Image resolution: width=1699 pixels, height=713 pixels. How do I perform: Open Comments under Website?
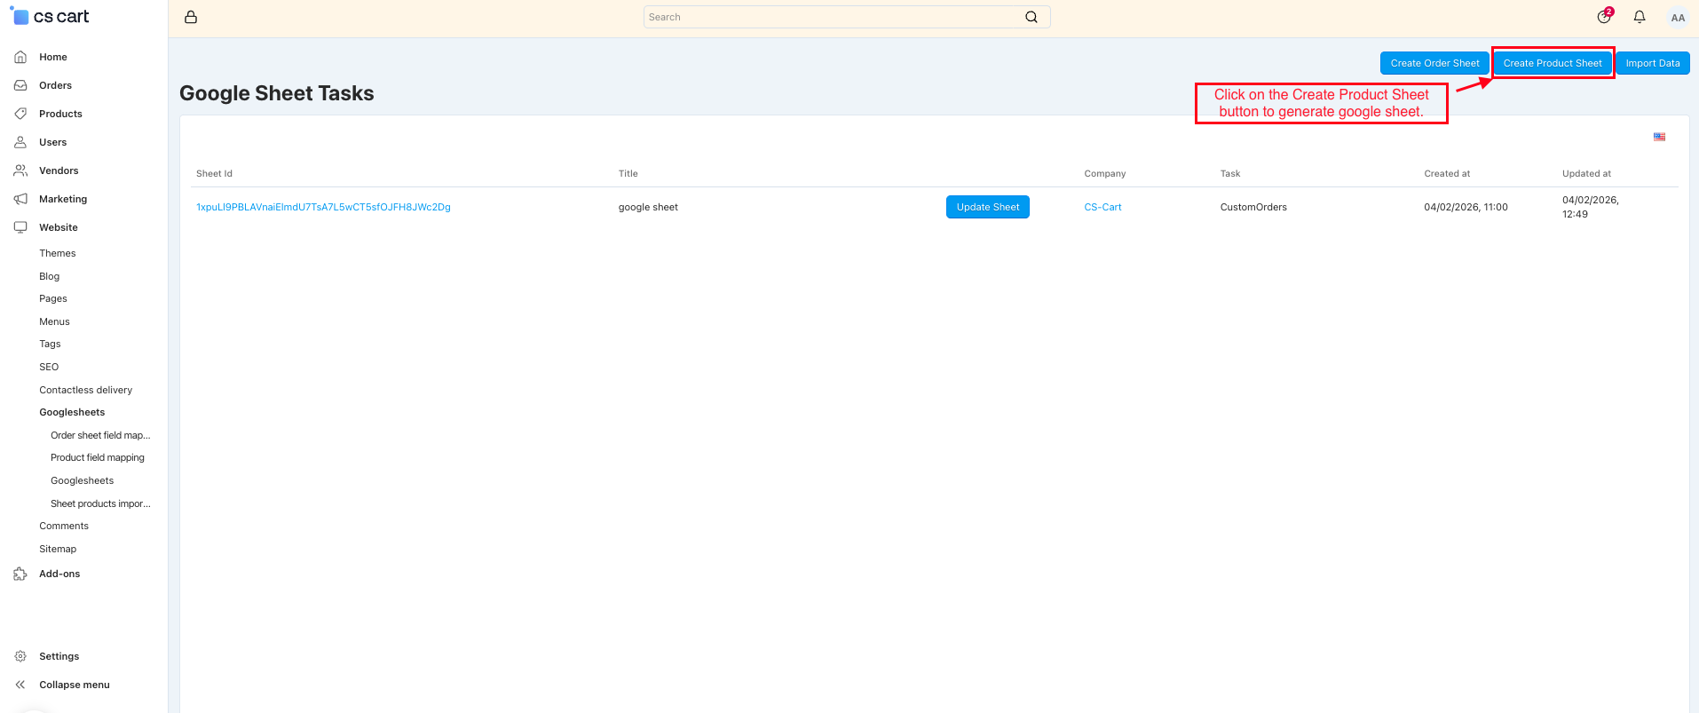tap(64, 526)
